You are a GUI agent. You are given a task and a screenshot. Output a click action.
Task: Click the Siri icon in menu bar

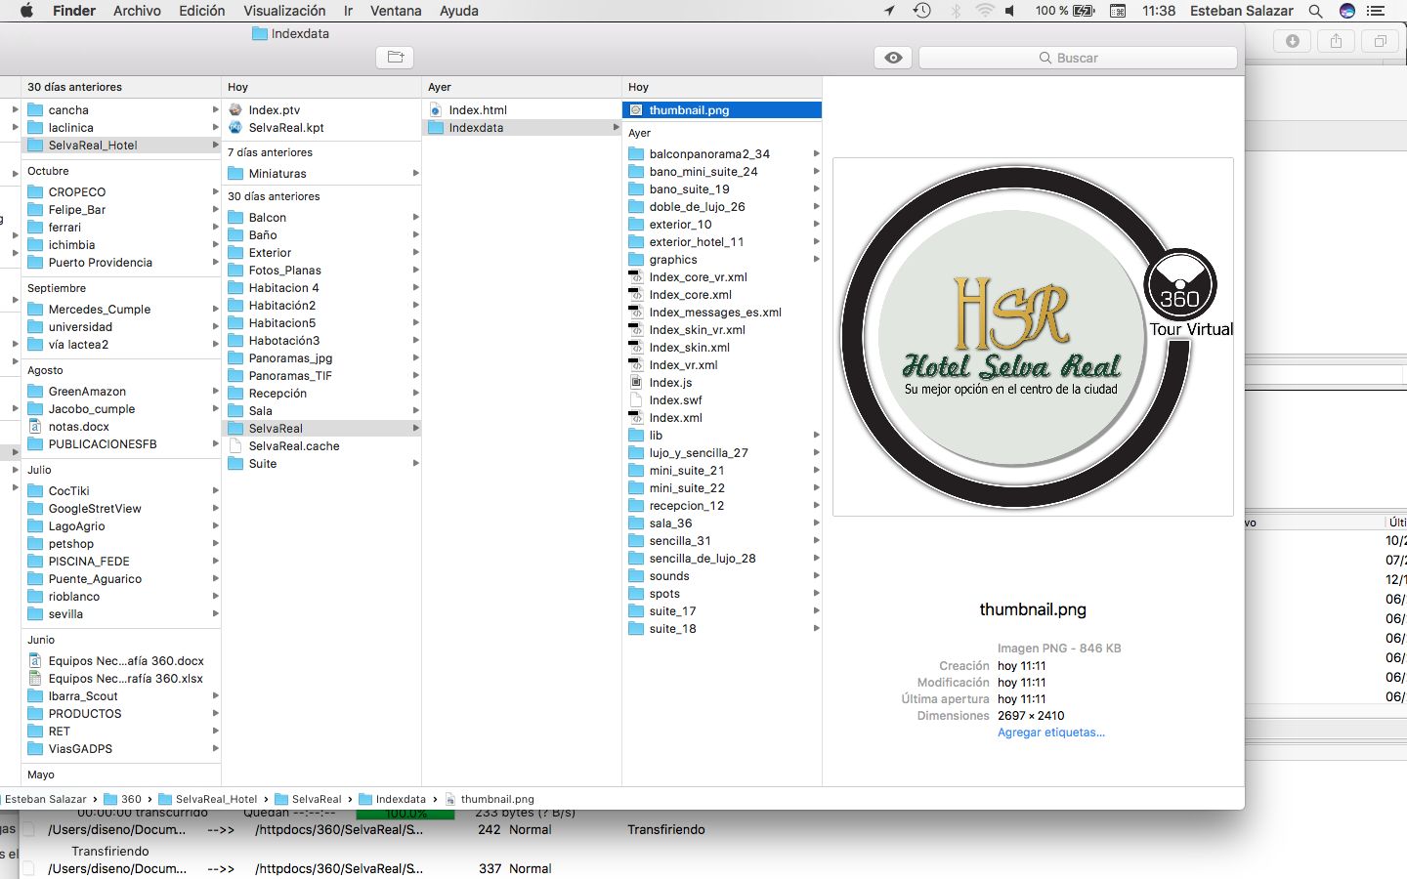coord(1346,11)
